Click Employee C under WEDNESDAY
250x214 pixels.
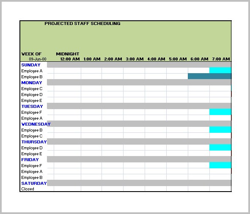pyautogui.click(x=32, y=136)
